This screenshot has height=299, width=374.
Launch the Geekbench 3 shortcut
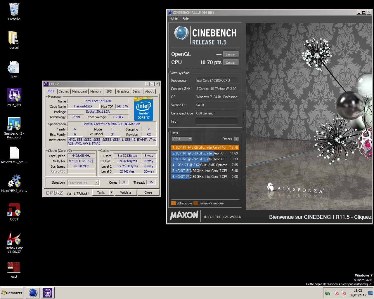click(x=14, y=124)
